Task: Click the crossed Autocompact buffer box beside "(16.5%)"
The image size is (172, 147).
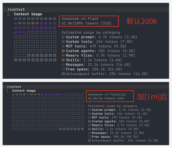Action: click(63, 74)
